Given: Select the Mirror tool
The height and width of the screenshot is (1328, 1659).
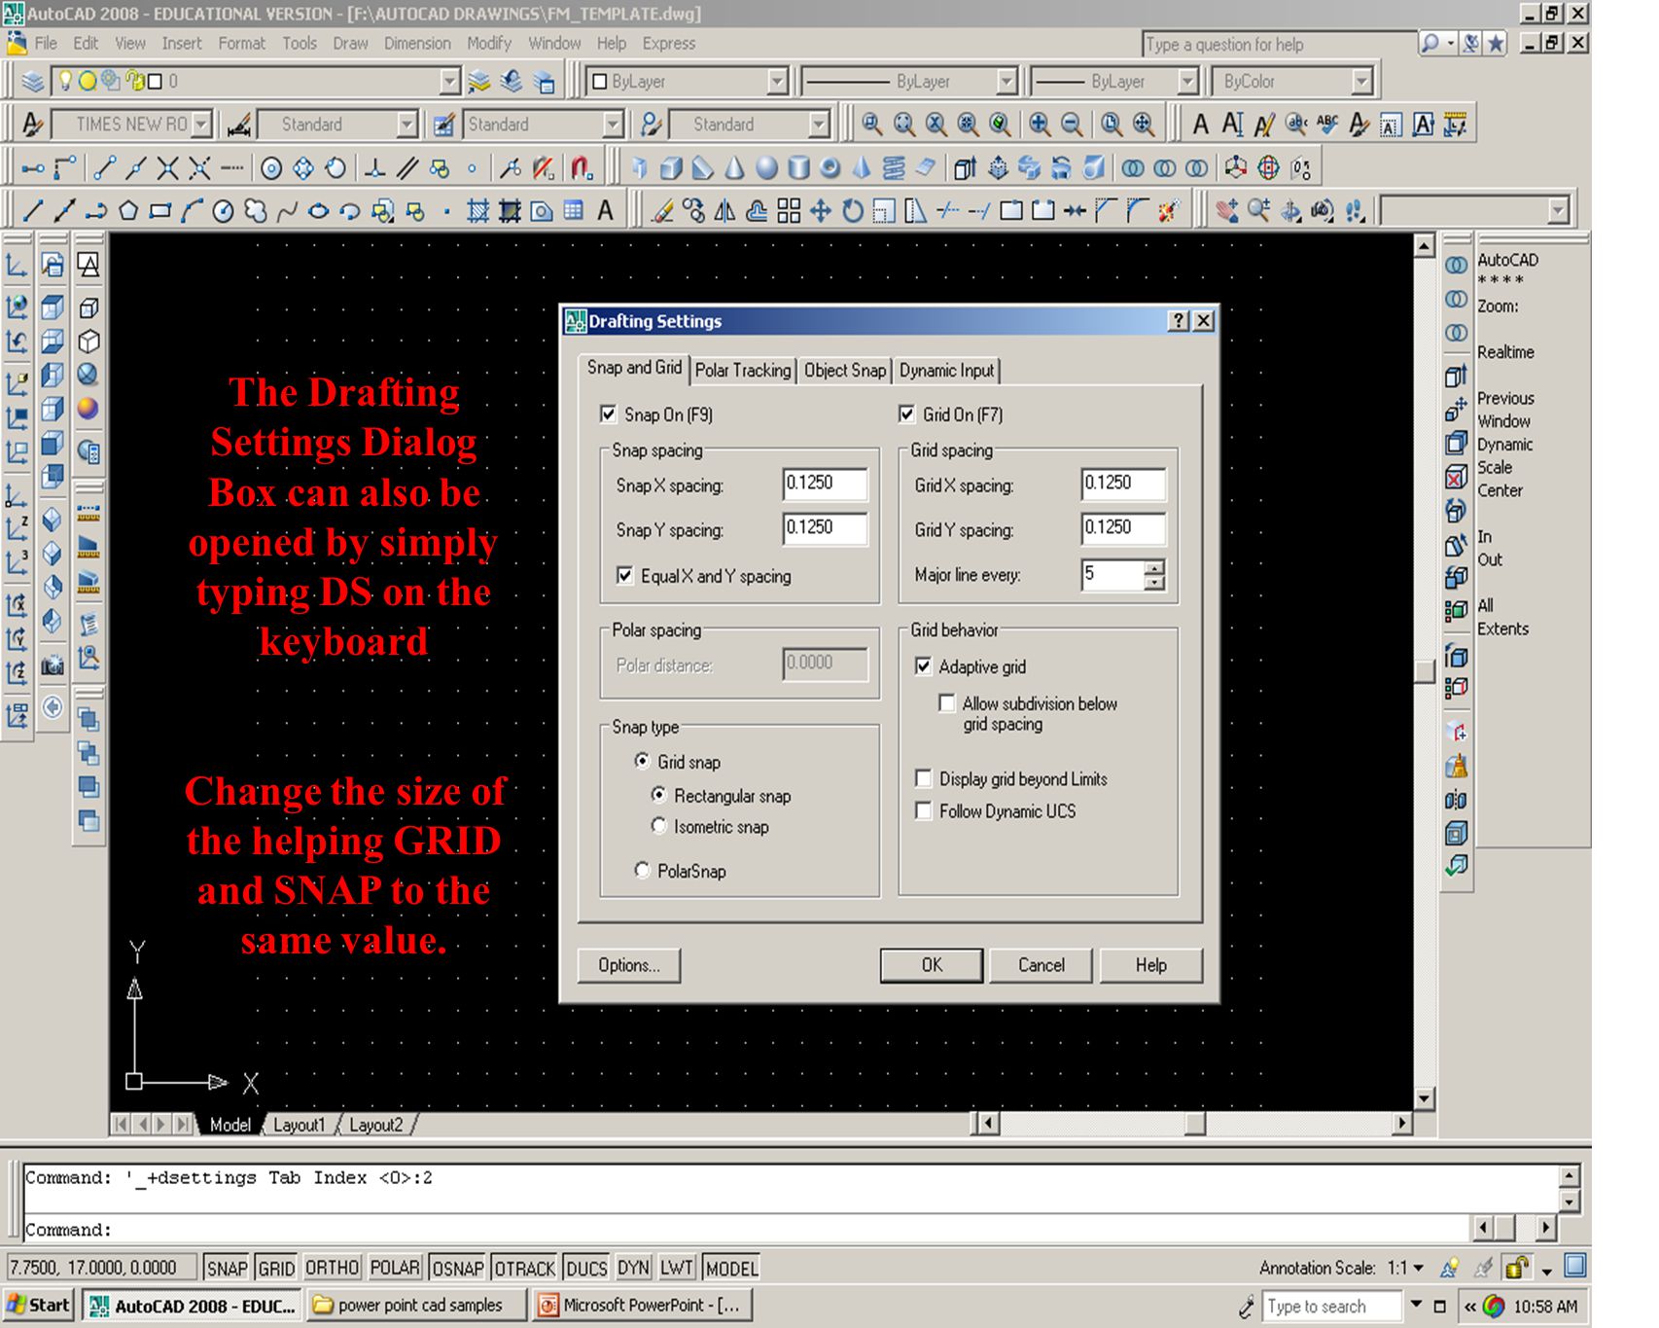Looking at the screenshot, I should click(x=725, y=211).
